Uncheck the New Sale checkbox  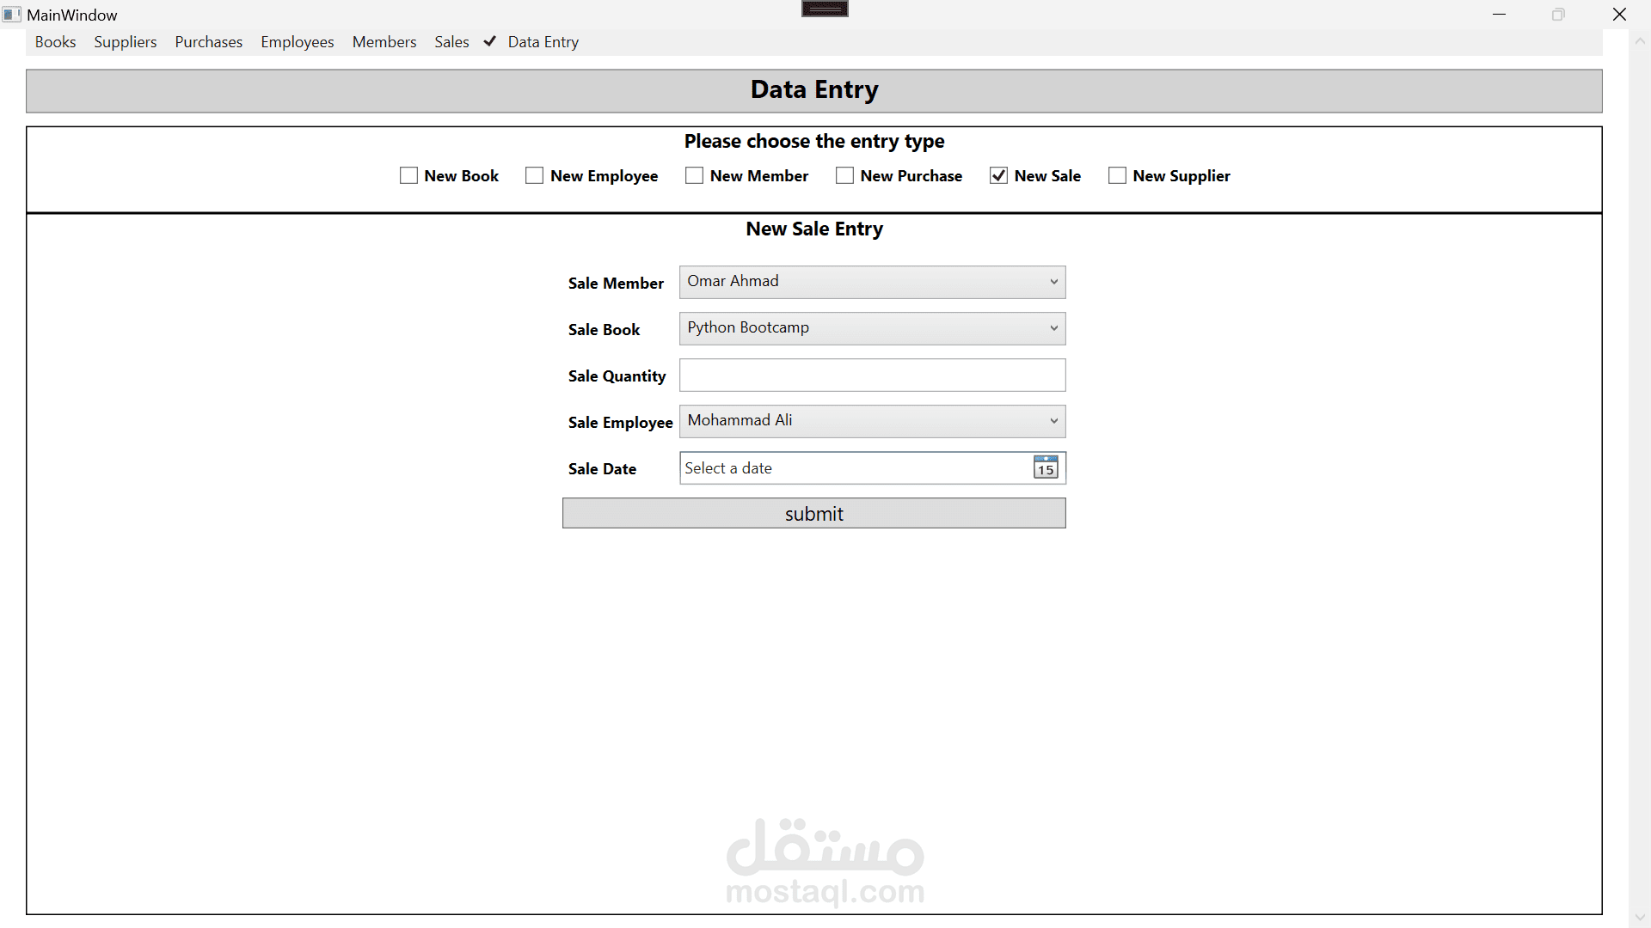[x=998, y=175]
